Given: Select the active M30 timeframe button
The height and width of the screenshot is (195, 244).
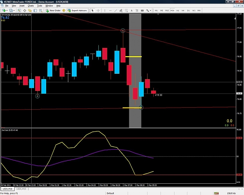Looking at the screenshot, I should tap(172, 11).
